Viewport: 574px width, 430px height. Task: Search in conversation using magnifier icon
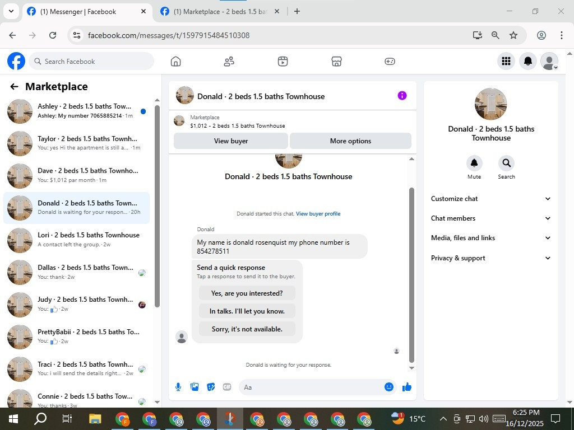click(x=507, y=163)
